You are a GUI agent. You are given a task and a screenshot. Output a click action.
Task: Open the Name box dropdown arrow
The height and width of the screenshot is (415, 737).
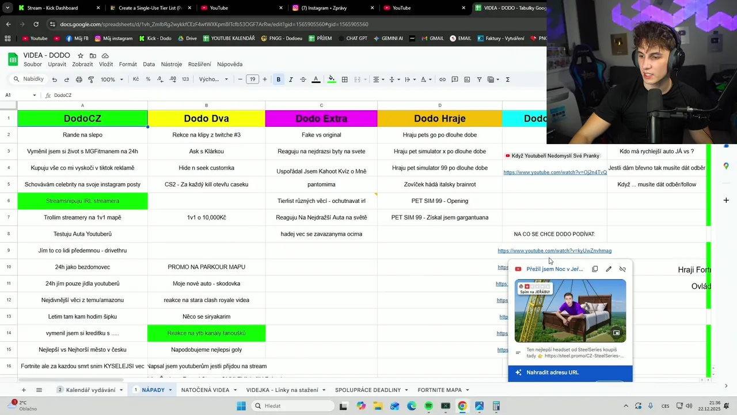[x=35, y=95]
